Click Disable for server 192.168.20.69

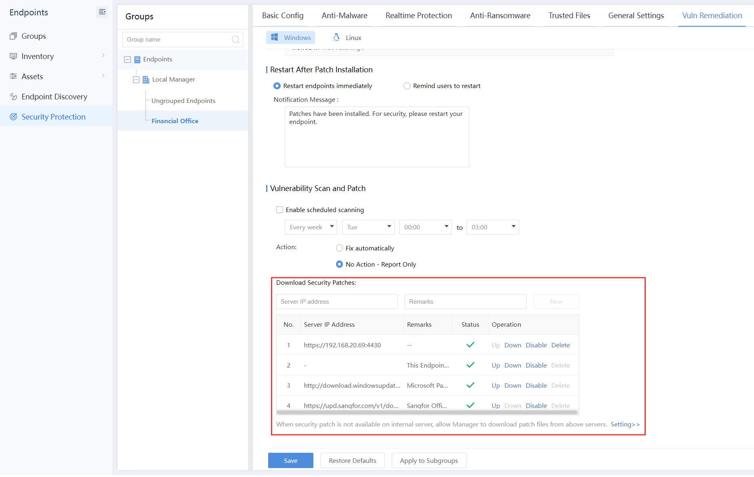click(536, 345)
